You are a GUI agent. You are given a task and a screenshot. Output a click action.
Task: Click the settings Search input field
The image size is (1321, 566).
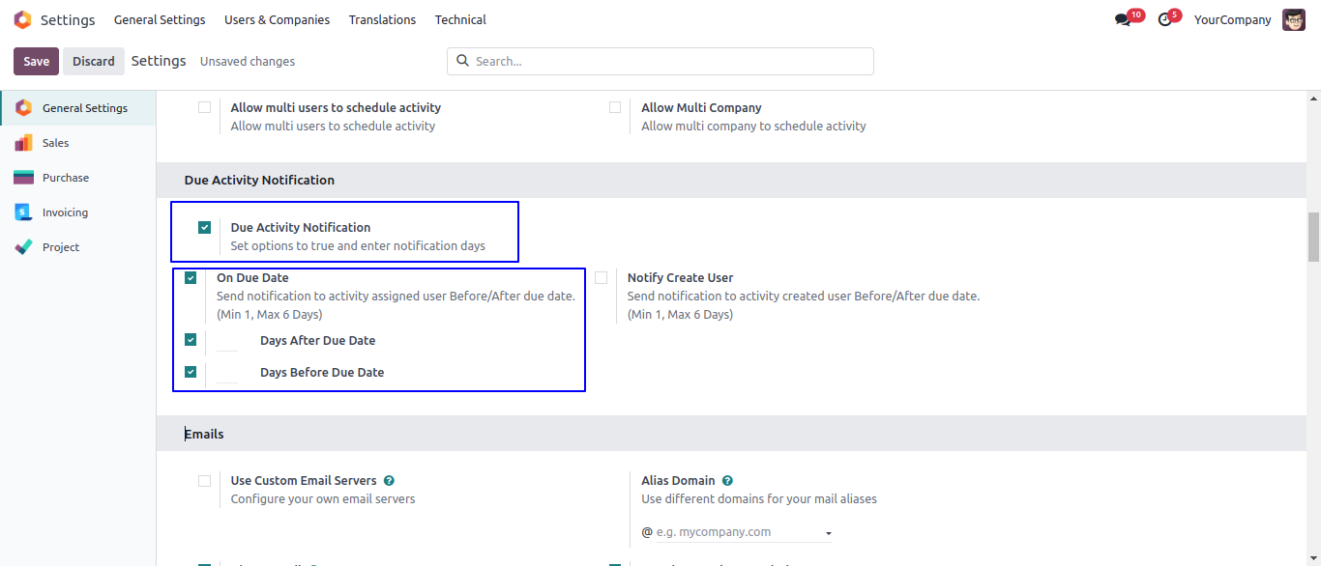tap(667, 61)
